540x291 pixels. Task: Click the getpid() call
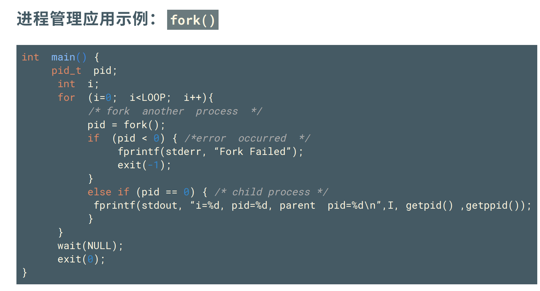[x=429, y=205]
